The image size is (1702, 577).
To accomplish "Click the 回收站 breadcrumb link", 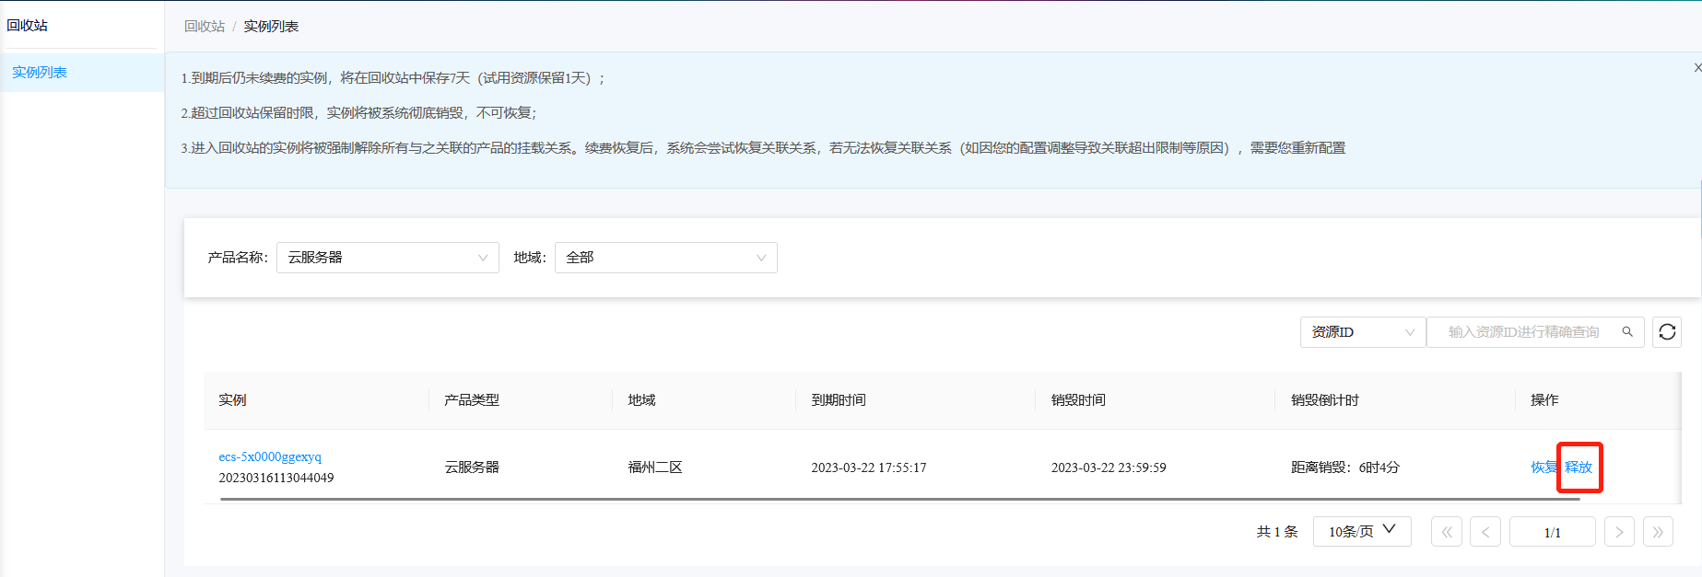I will tap(205, 27).
